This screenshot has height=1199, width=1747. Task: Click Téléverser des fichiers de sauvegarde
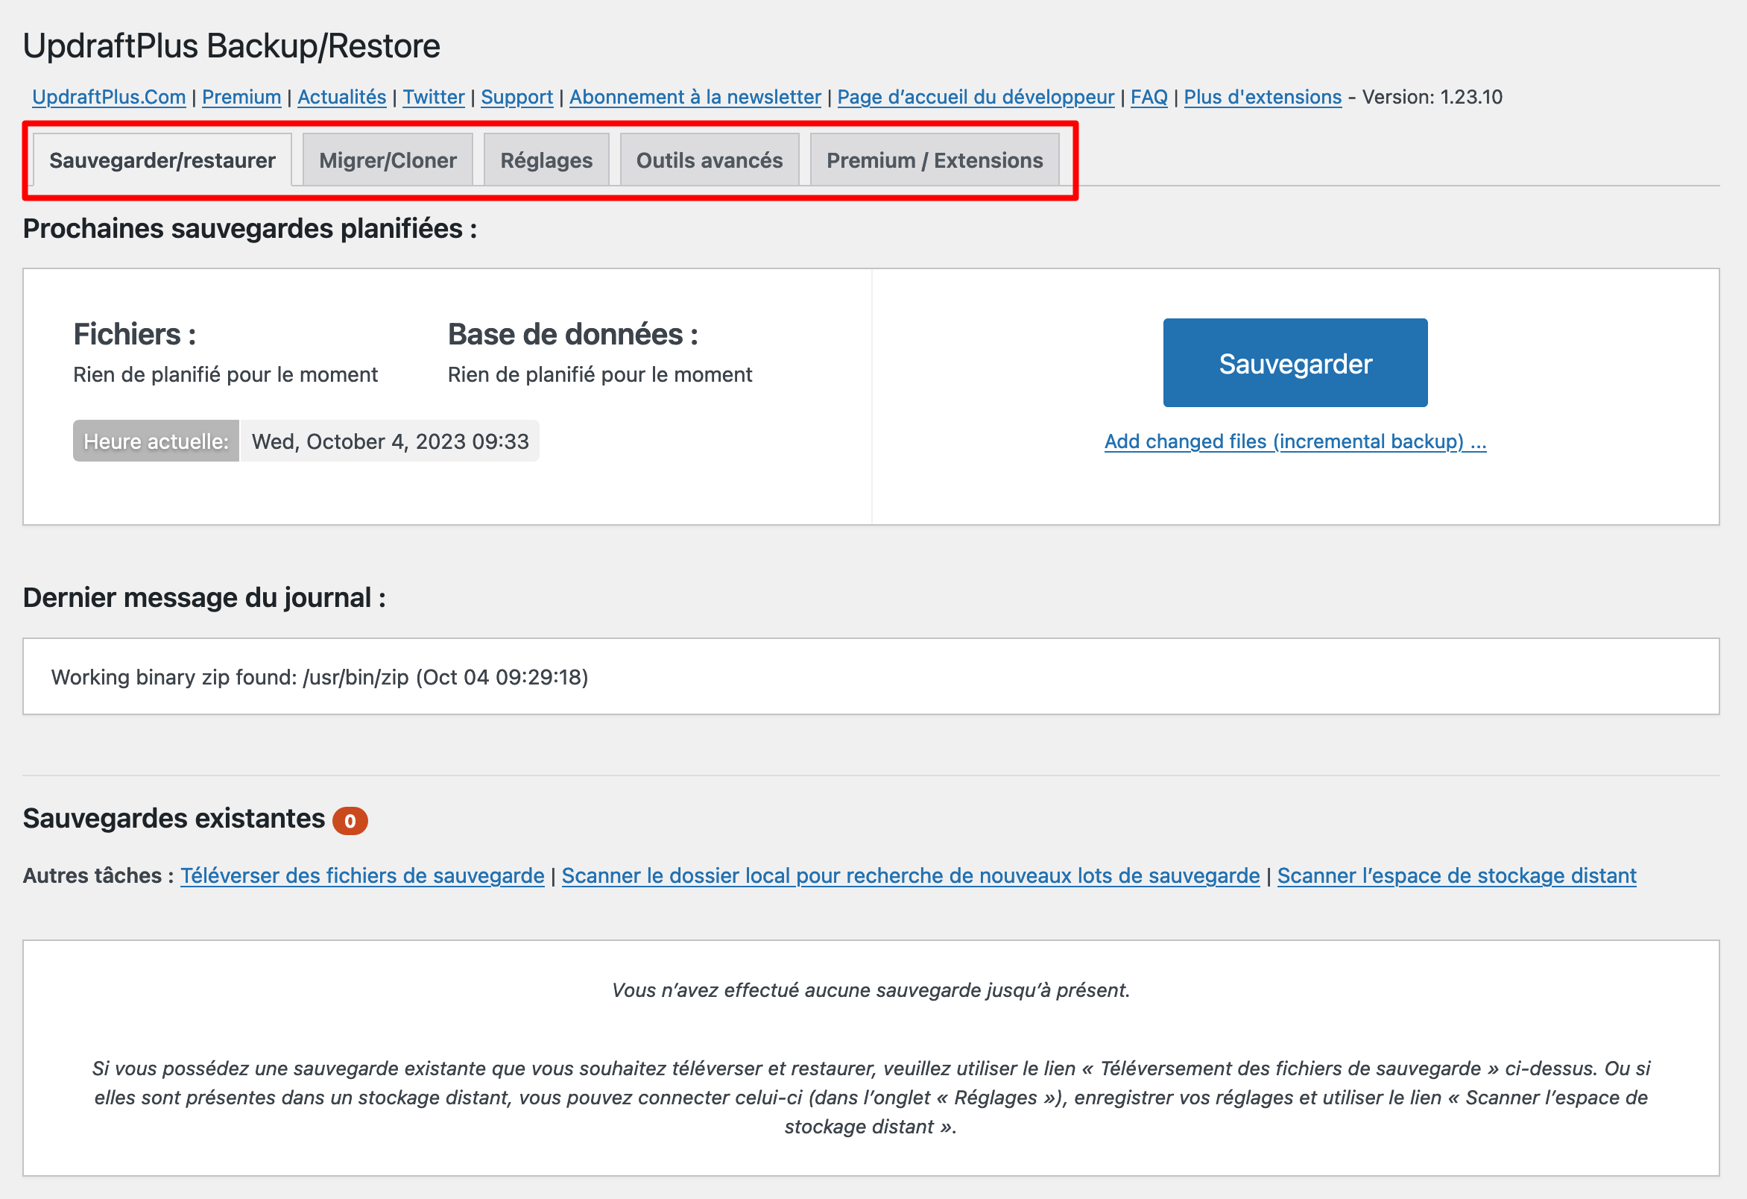pyautogui.click(x=362, y=875)
